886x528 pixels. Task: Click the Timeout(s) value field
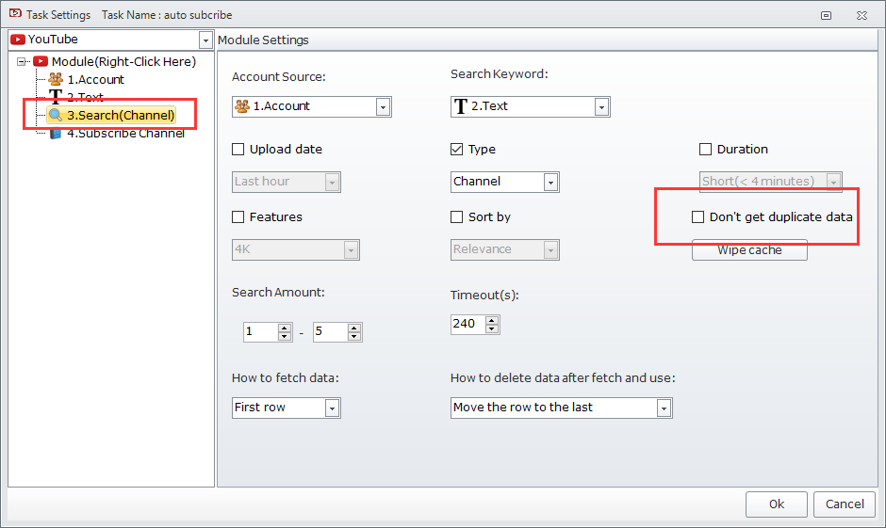(467, 324)
